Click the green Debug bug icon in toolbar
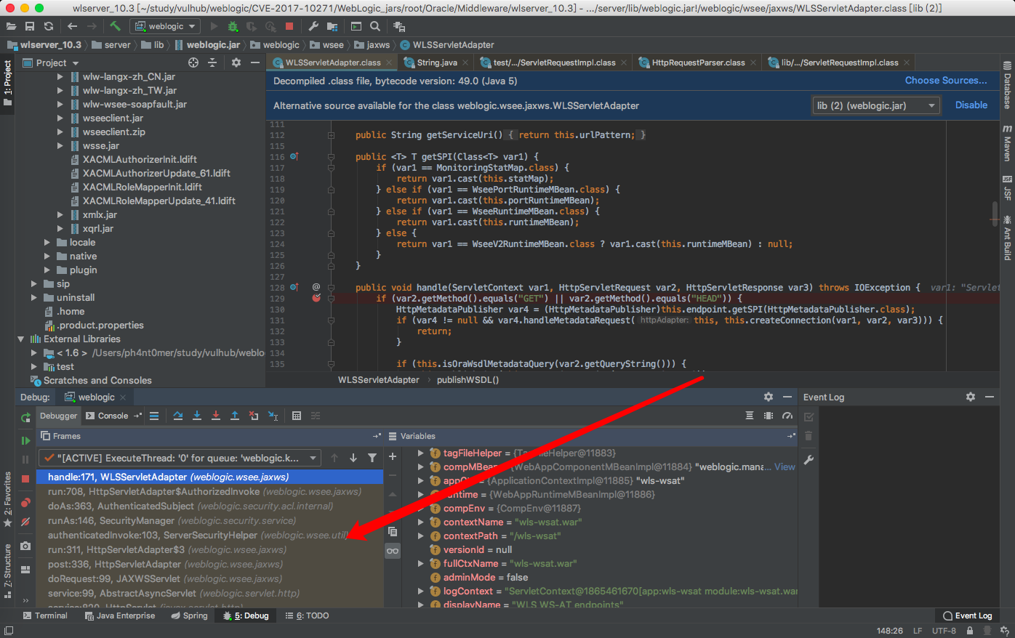 click(233, 26)
